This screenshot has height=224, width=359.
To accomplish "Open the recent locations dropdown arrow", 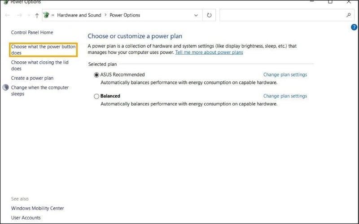I will (x=29, y=15).
